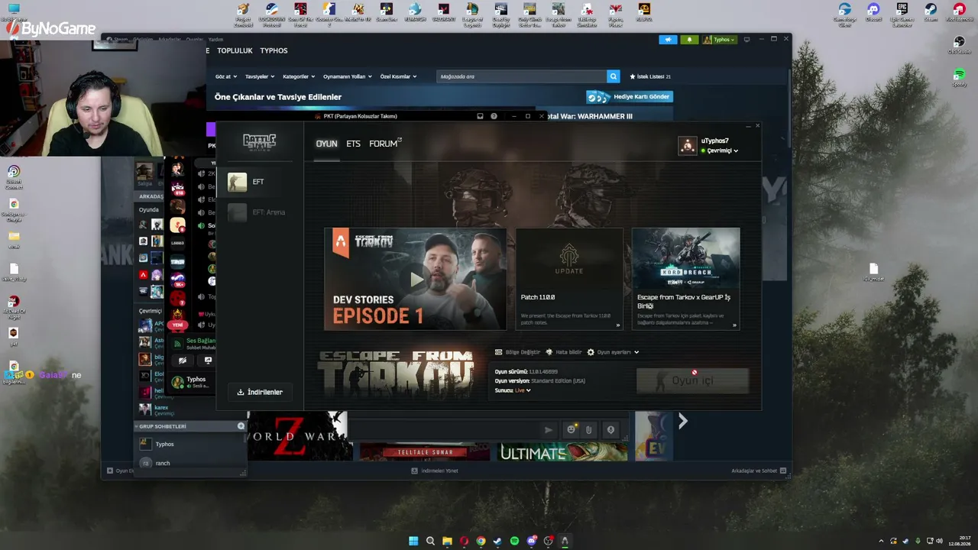The height and width of the screenshot is (550, 978).
Task: Click the uTyphos7 profile avatar
Action: coord(688,146)
